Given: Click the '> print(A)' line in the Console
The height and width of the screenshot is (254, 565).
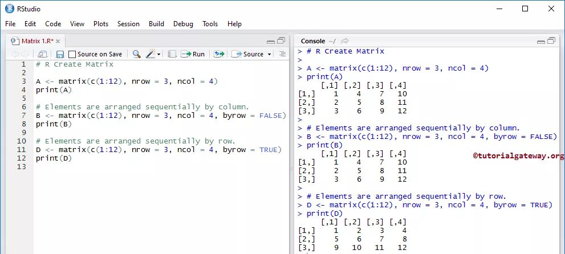Looking at the screenshot, I should [320, 77].
